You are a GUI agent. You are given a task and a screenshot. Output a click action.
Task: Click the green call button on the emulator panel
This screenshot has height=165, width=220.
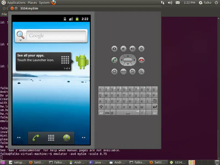click(114, 60)
